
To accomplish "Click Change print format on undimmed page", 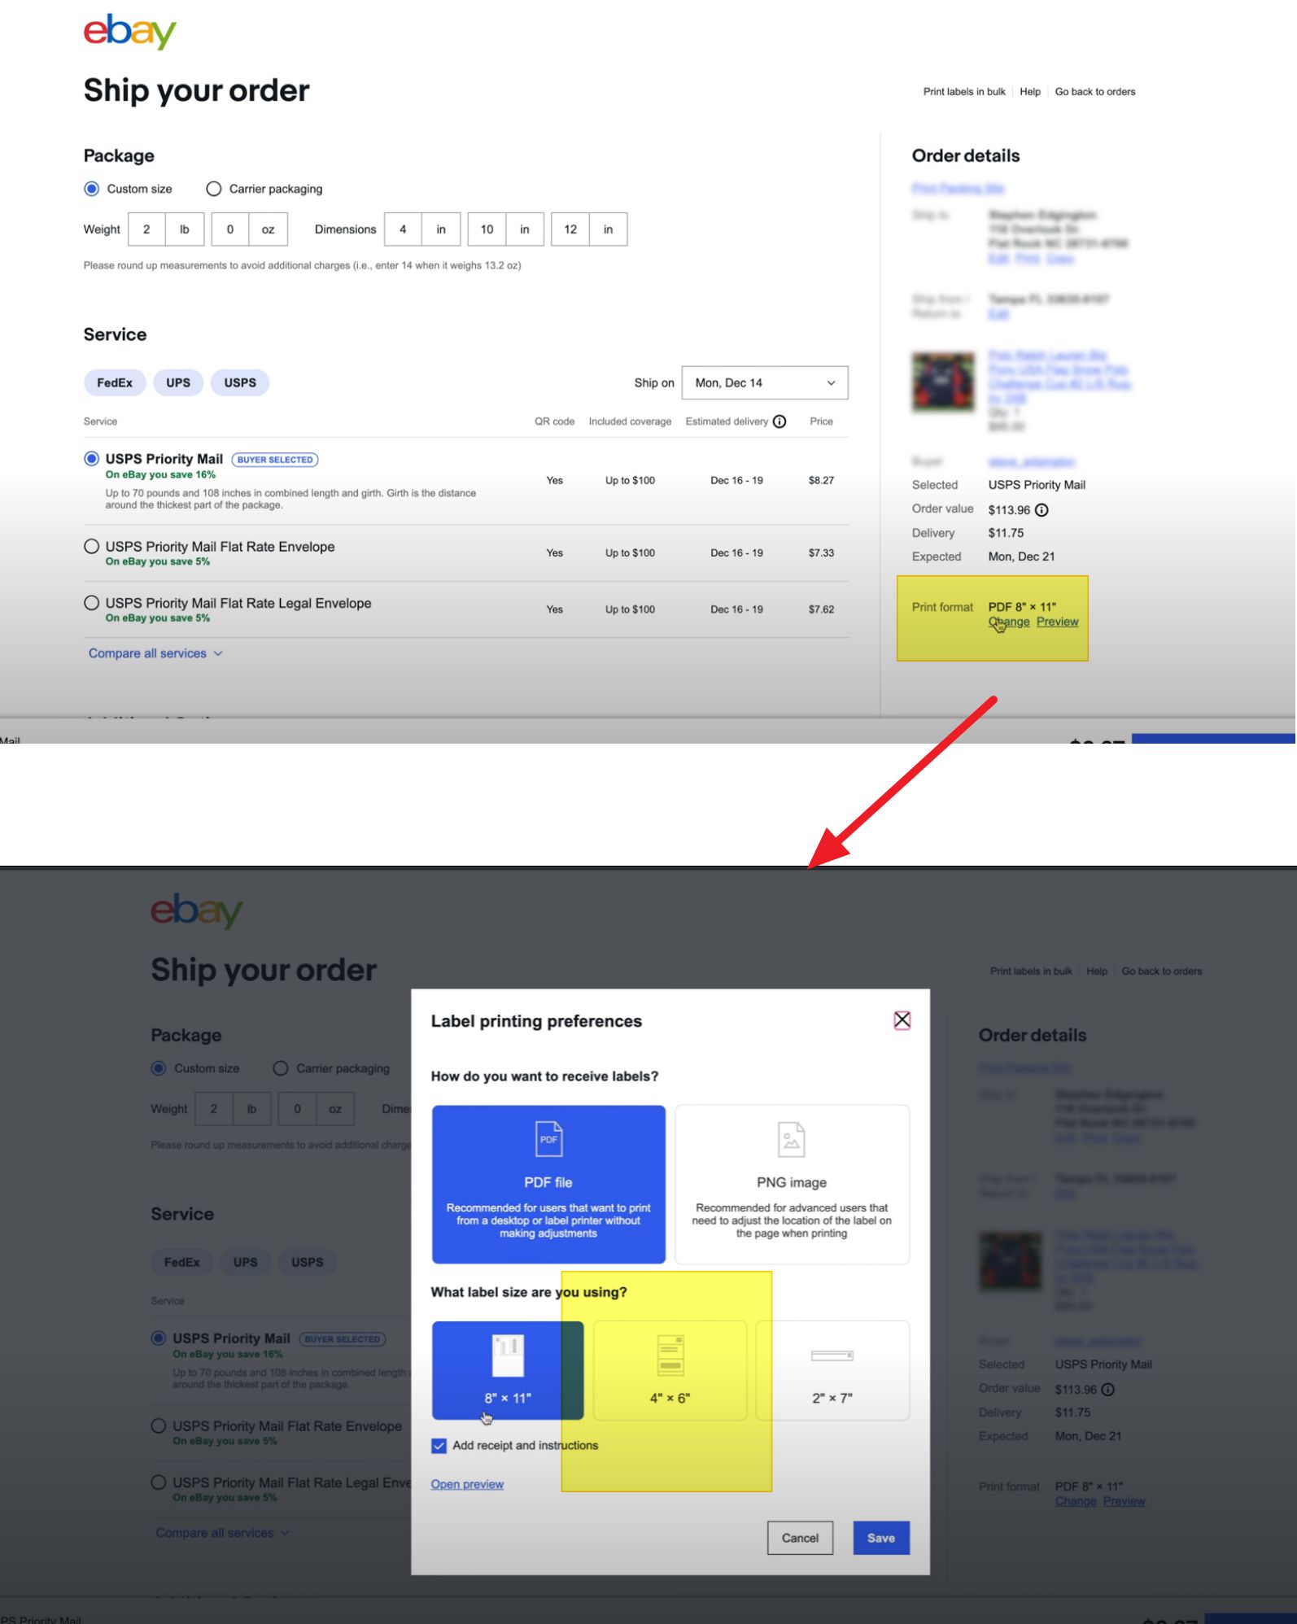I will point(1009,622).
